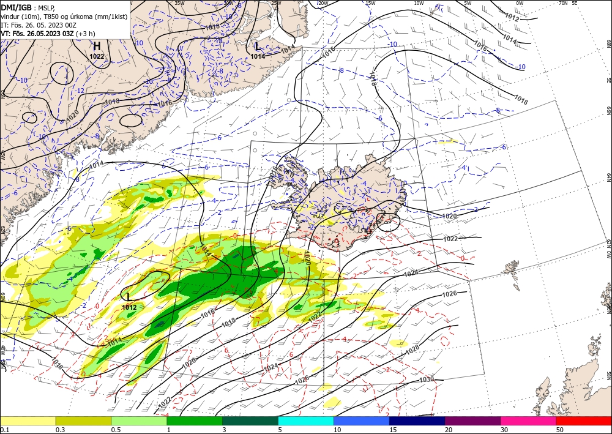Click the 5W longitude label
Image resolution: width=612 pixels, height=434 pixels.
pyautogui.click(x=468, y=3)
